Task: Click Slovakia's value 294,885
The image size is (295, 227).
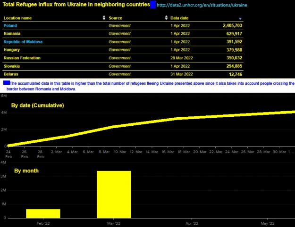Action: click(234, 66)
